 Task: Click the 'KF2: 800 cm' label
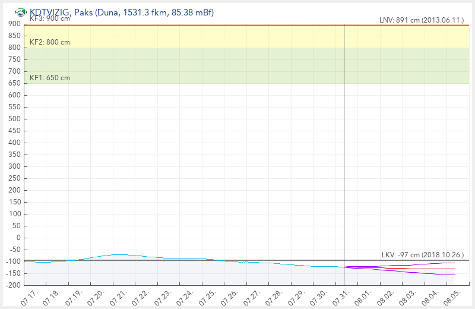point(50,42)
